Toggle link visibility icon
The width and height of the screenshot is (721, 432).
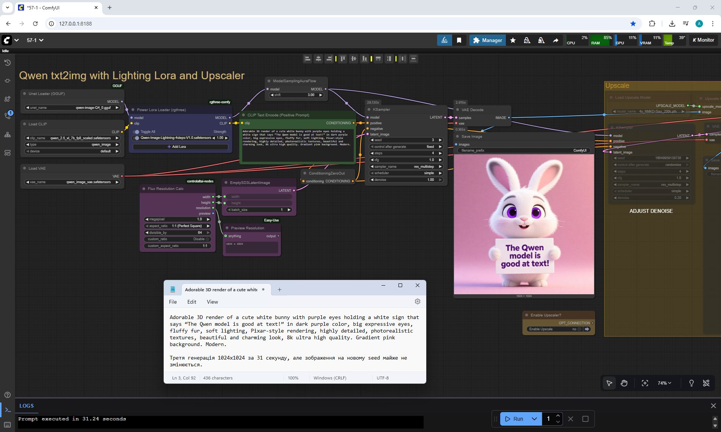point(706,383)
